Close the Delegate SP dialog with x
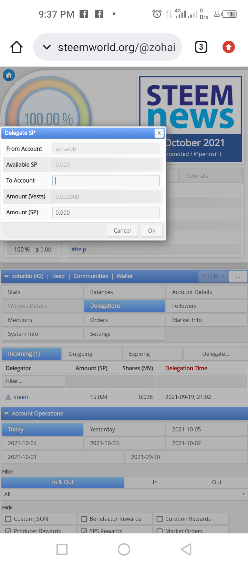The image size is (248, 566). (x=159, y=133)
